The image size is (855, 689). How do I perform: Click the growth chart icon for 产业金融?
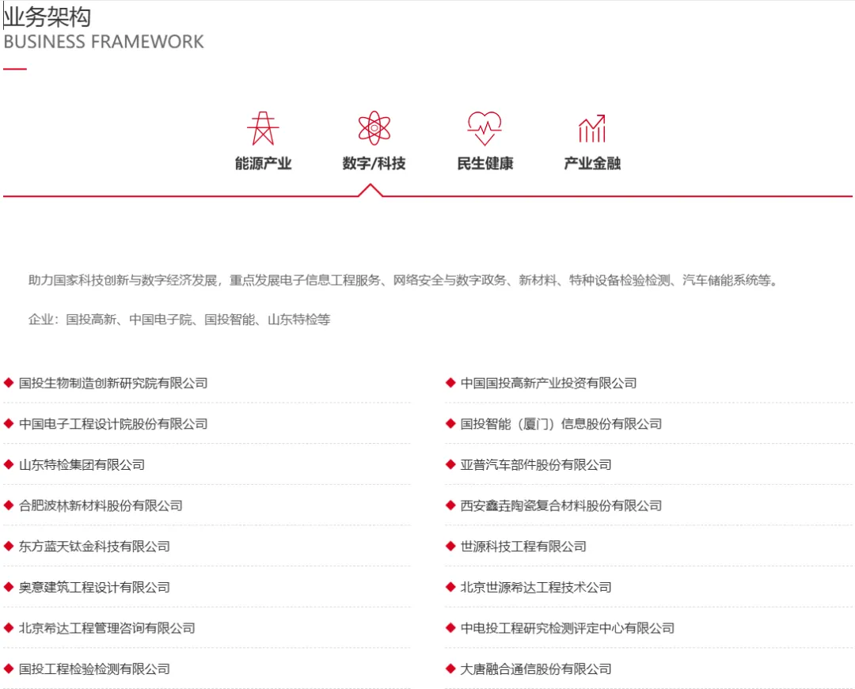592,128
